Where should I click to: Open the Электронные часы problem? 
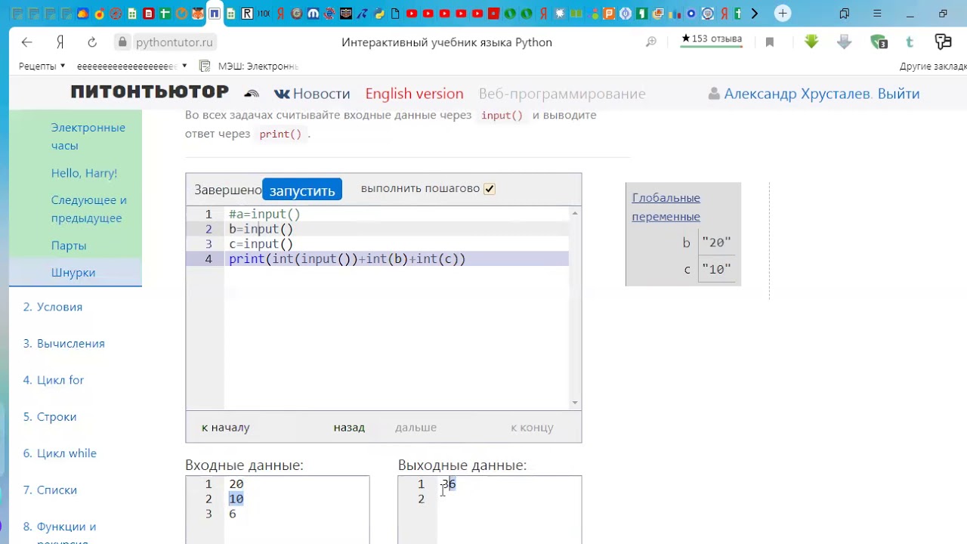pos(88,137)
